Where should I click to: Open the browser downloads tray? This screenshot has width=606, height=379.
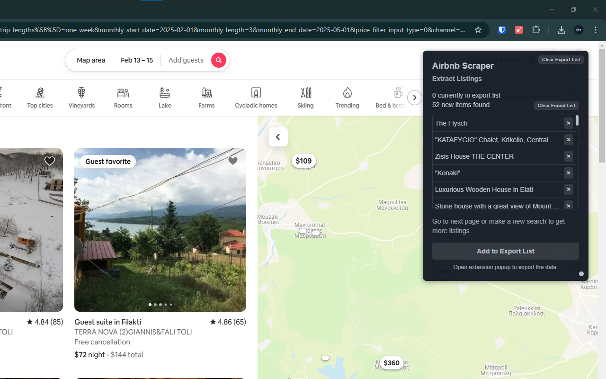(x=561, y=30)
